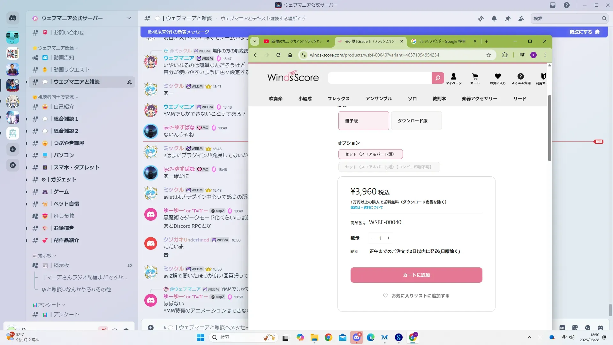Show pinned messages pin icon

pyautogui.click(x=508, y=19)
